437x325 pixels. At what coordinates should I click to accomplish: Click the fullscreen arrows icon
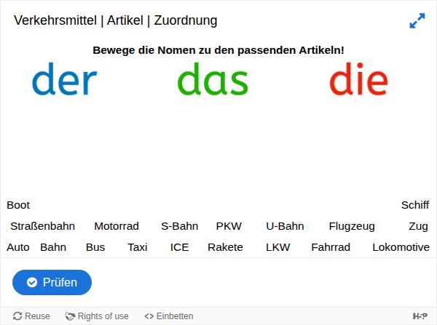tap(417, 21)
